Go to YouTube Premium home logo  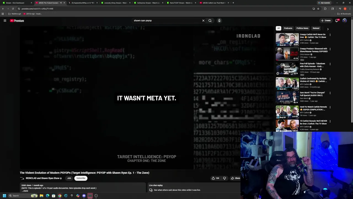point(17,21)
